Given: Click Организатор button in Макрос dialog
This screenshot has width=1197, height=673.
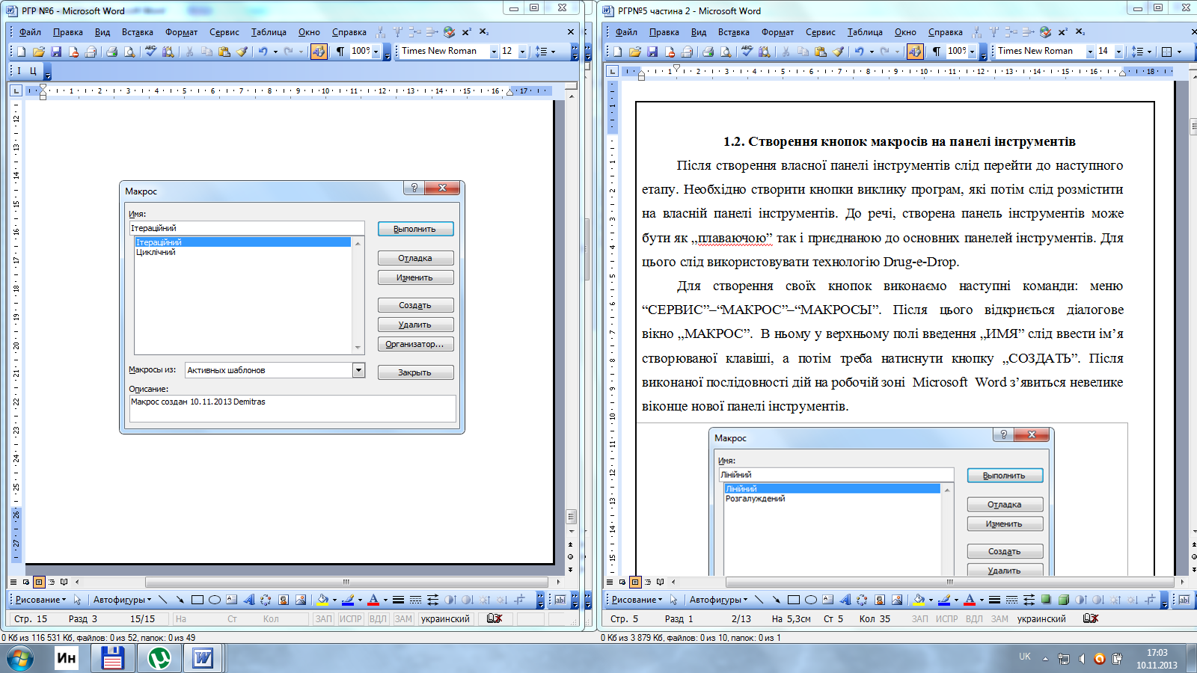Looking at the screenshot, I should 415,344.
